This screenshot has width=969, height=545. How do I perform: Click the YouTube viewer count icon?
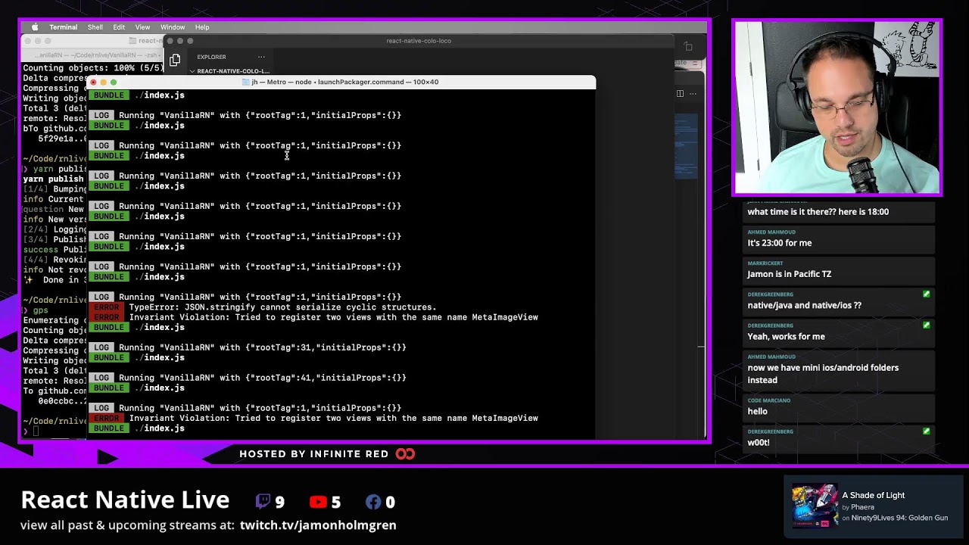point(318,501)
